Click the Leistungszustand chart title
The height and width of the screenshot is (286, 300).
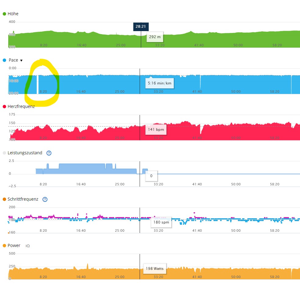25,153
